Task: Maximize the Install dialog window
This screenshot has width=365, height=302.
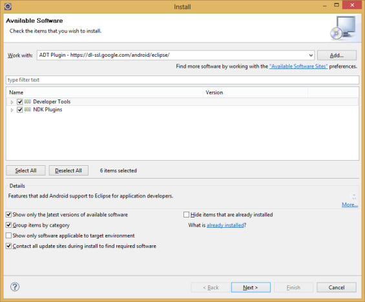Action: (337, 5)
